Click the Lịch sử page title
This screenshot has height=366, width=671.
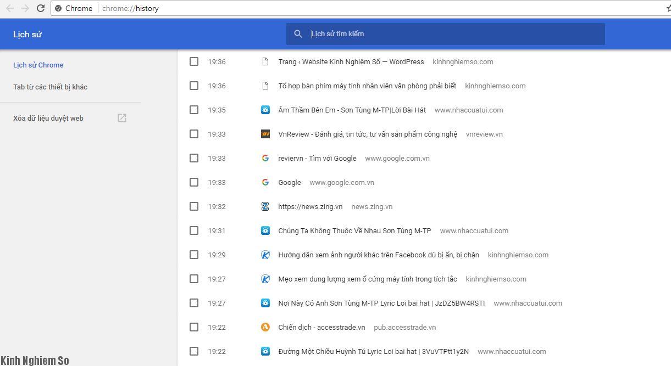click(27, 34)
